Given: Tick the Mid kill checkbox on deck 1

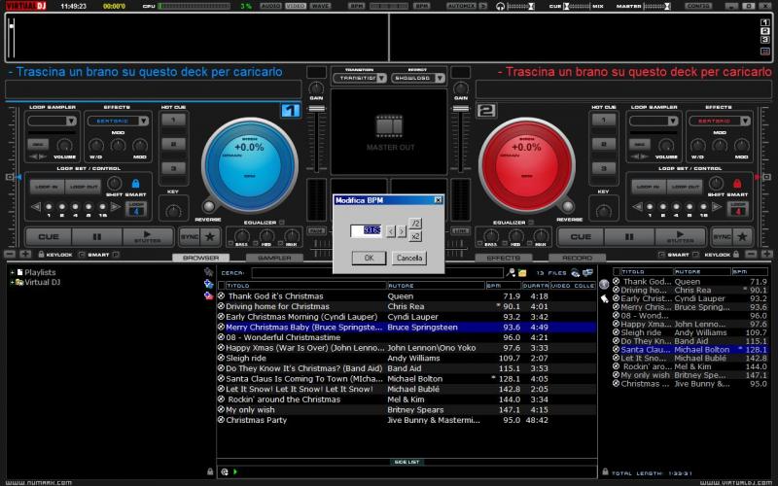Looking at the screenshot, I should point(257,244).
